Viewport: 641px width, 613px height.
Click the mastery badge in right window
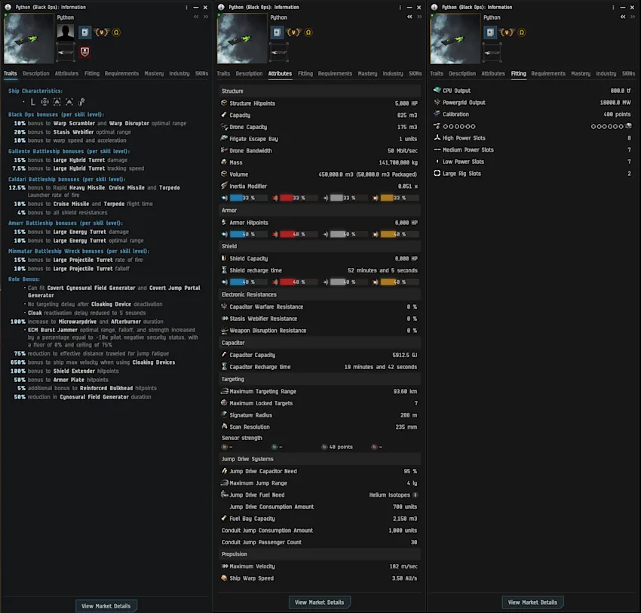(x=507, y=32)
